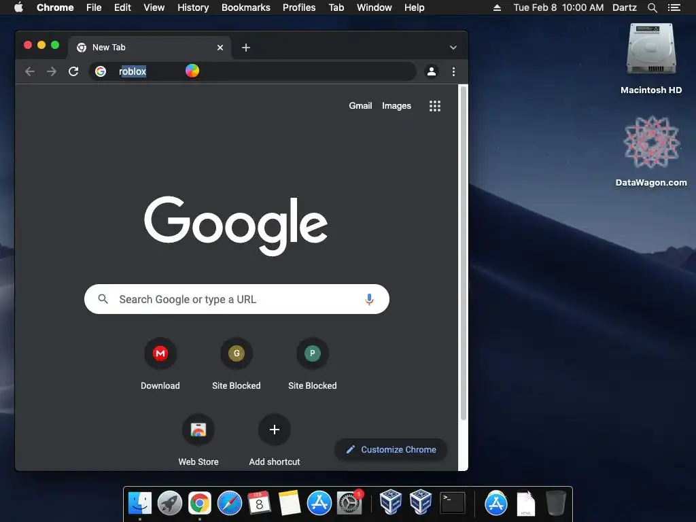Open the Tab menu in menu bar
Image resolution: width=696 pixels, height=522 pixels.
336,7
